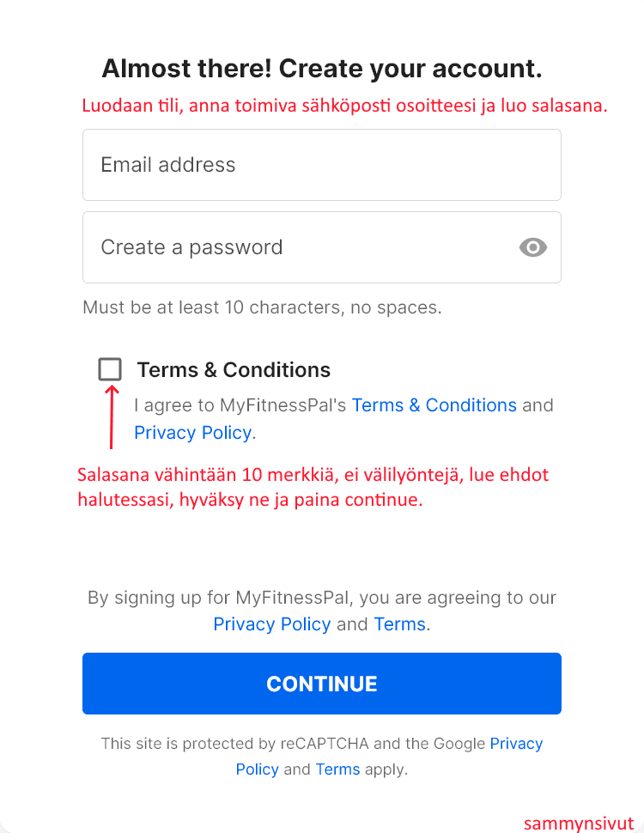Image resolution: width=644 pixels, height=833 pixels.
Task: Open Terms & Conditions link in agreement text
Action: click(x=434, y=405)
